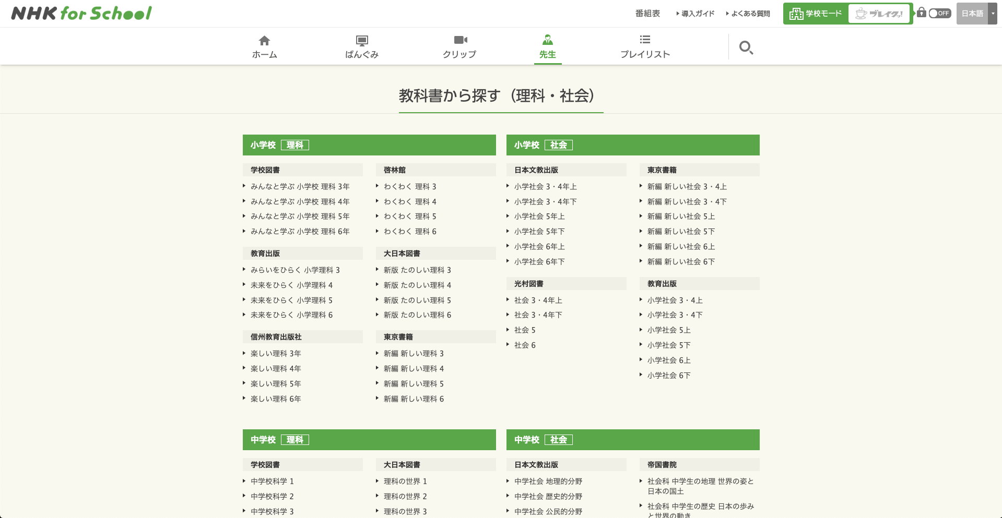Open 新版 たのしい理科 3
Screen dimensions: 1002x518
click(x=417, y=270)
